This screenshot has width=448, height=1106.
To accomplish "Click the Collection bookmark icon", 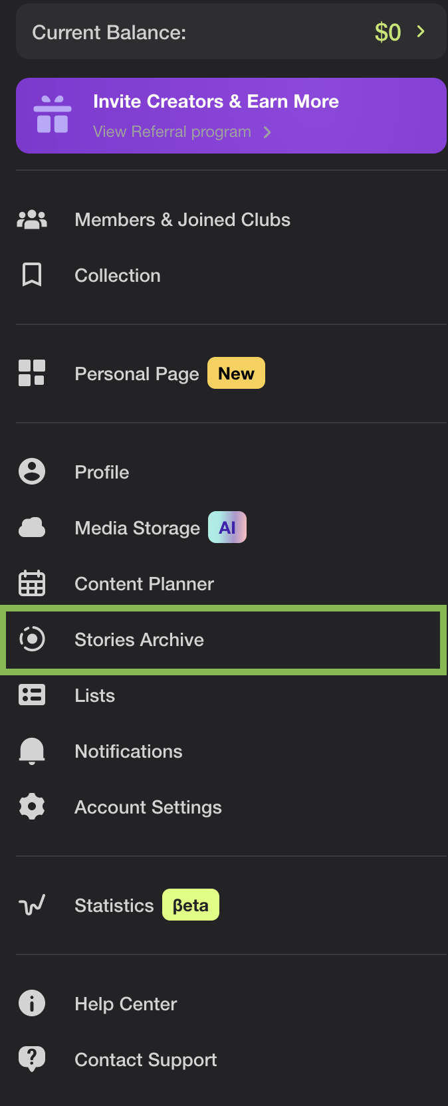I will click(31, 275).
